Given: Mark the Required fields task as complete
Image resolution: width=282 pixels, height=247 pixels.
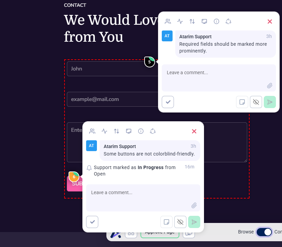Looking at the screenshot, I should 168,102.
